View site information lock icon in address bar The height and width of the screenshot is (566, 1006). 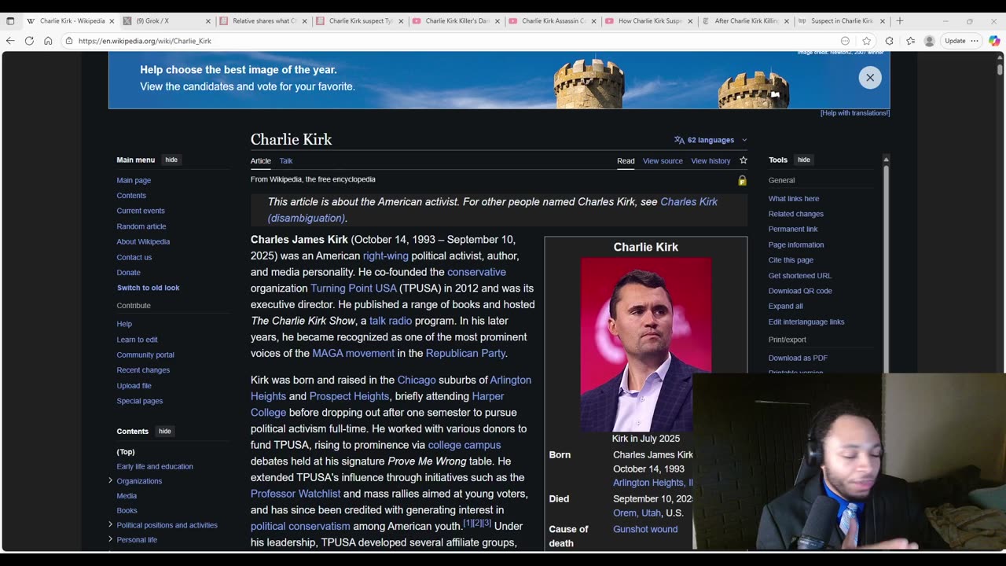pos(69,41)
